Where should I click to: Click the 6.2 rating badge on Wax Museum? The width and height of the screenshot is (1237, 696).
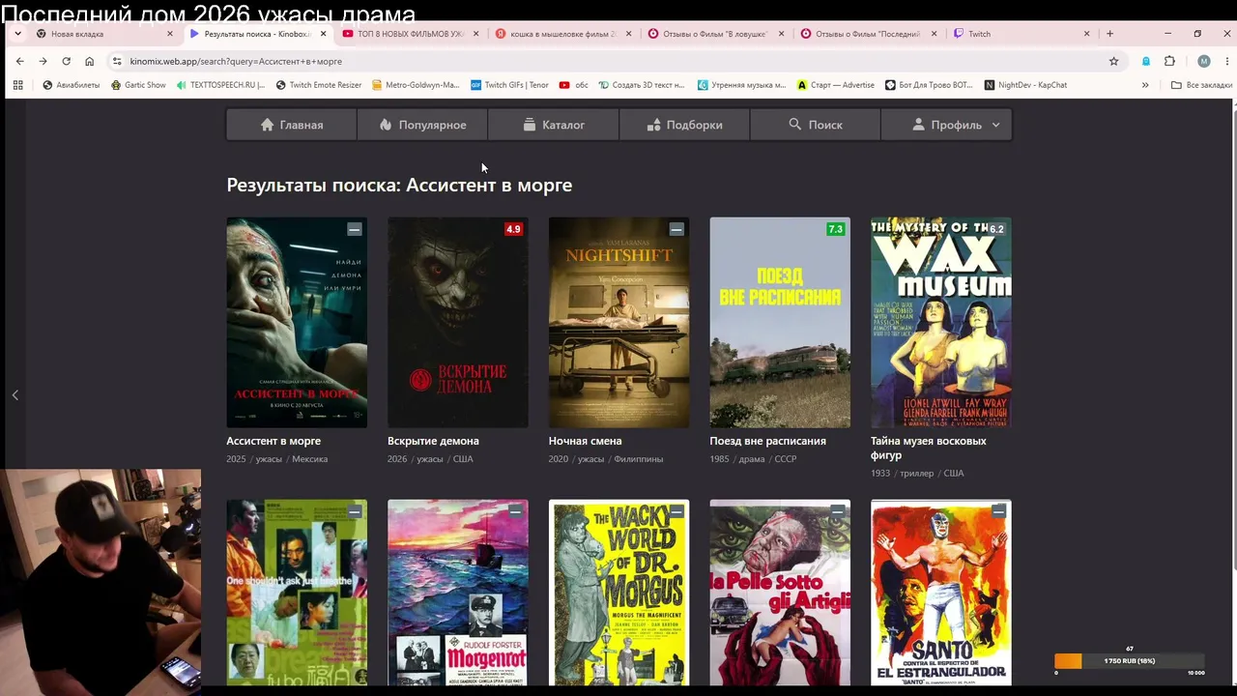(x=996, y=229)
